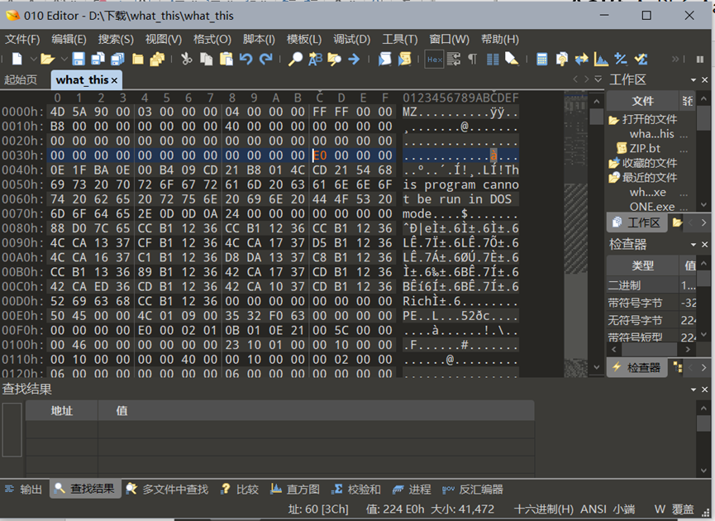
Task: Cut the selection with the scissors icon
Action: click(186, 59)
